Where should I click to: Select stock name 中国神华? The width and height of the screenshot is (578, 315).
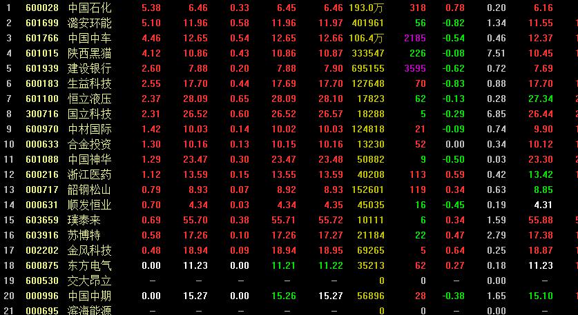coord(89,159)
